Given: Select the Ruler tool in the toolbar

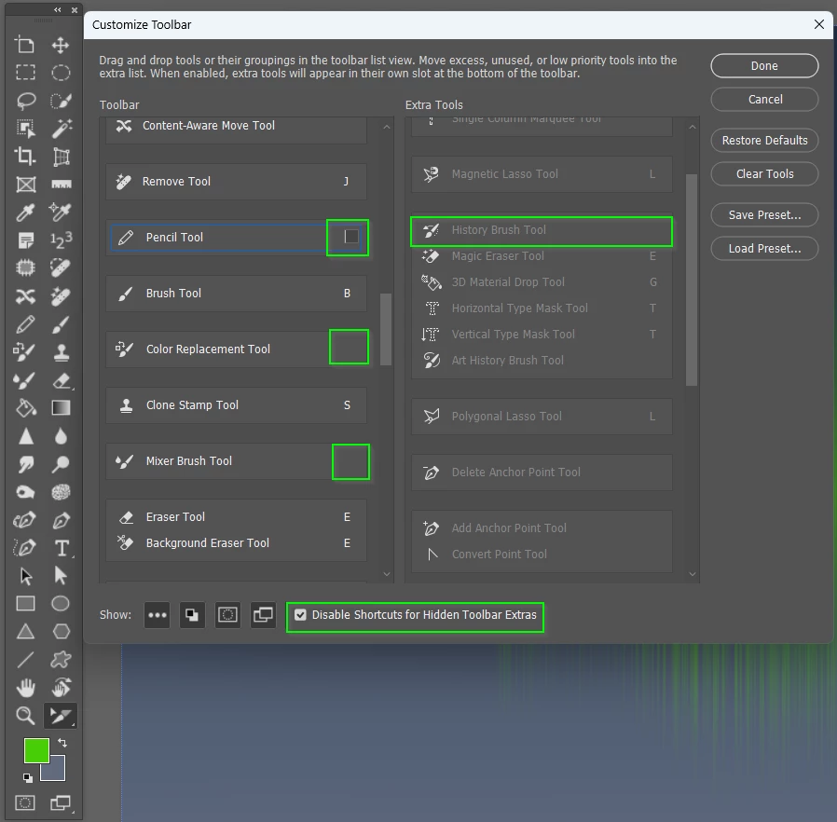Looking at the screenshot, I should (x=62, y=185).
